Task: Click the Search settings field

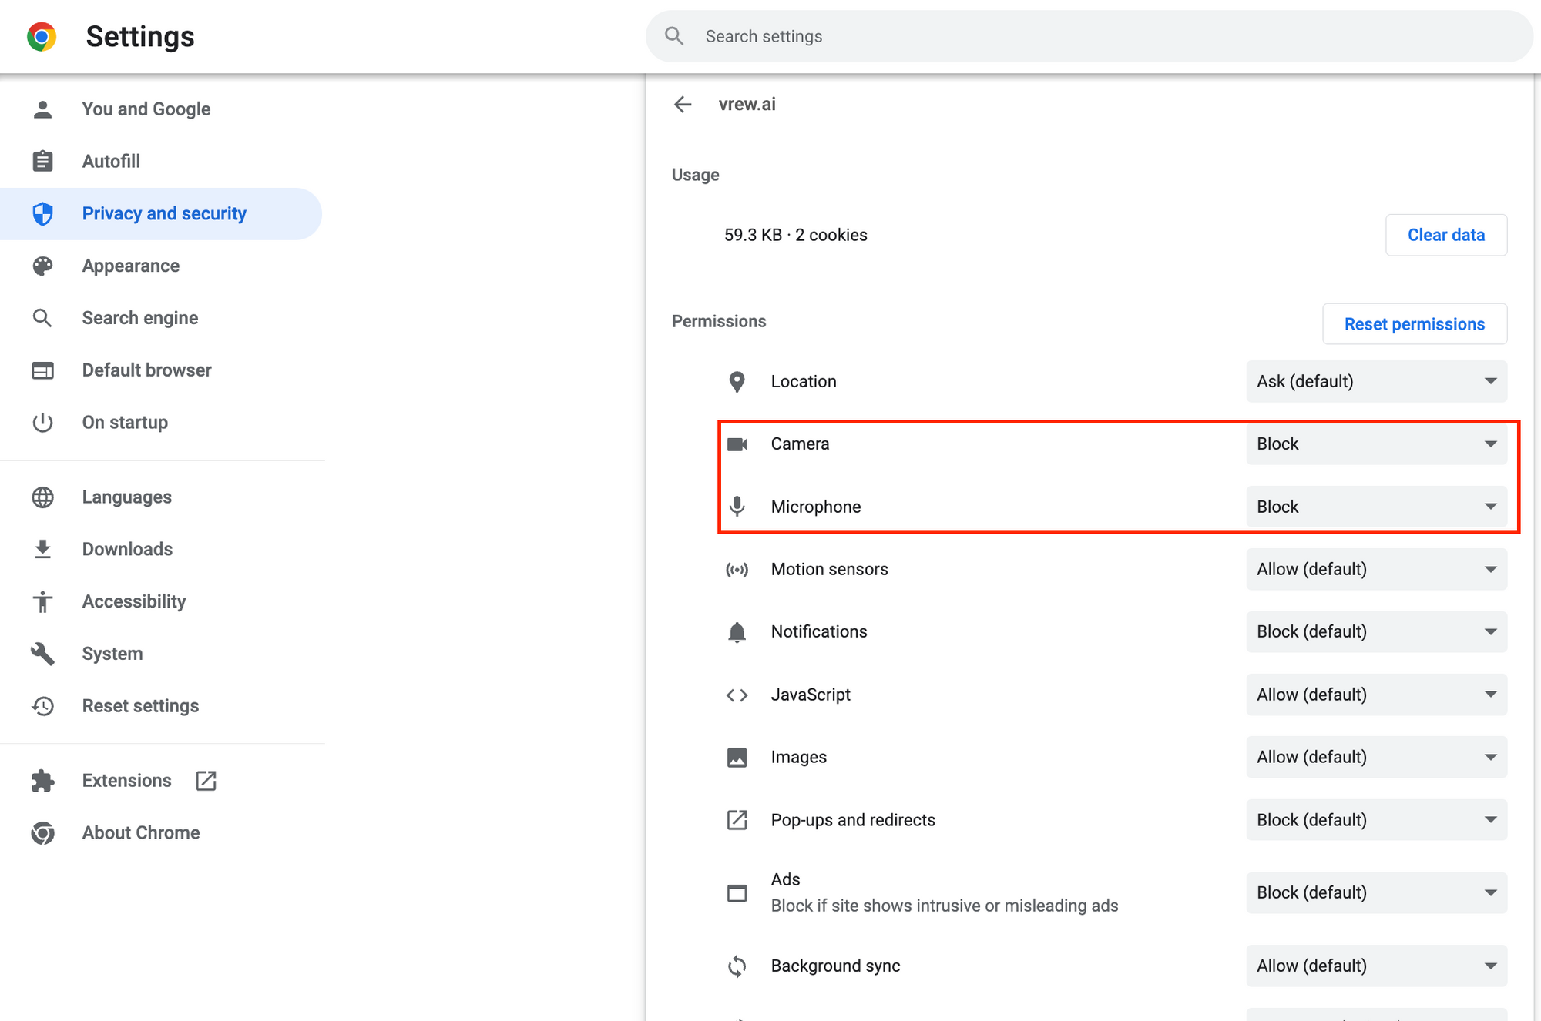Action: pos(1089,36)
